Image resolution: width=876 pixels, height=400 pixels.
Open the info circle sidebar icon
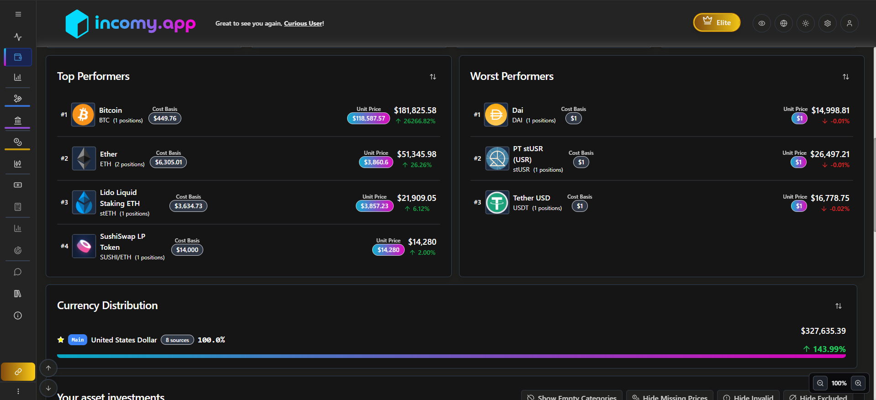(x=18, y=316)
